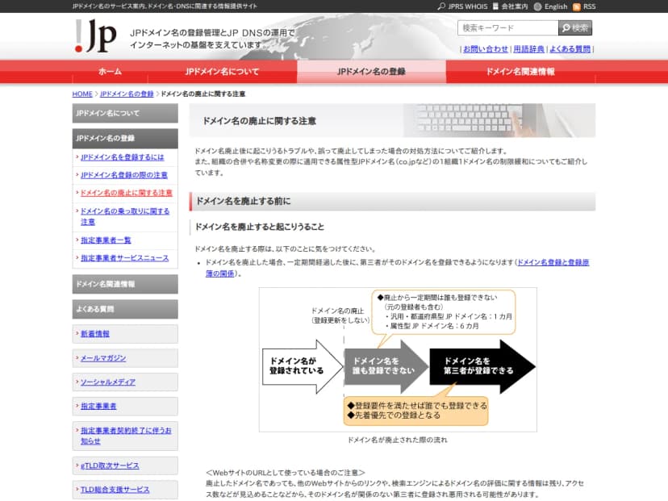Click the 検索 search button

575,28
